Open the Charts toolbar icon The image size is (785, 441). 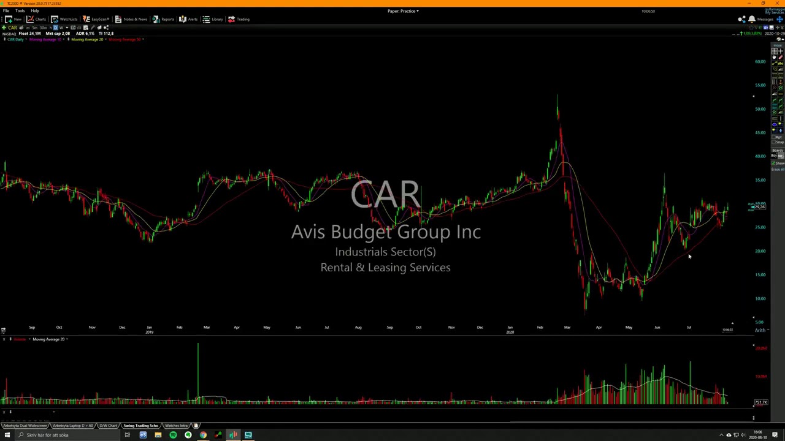pyautogui.click(x=36, y=19)
